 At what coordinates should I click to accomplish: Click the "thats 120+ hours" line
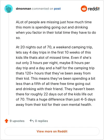[53, 73]
